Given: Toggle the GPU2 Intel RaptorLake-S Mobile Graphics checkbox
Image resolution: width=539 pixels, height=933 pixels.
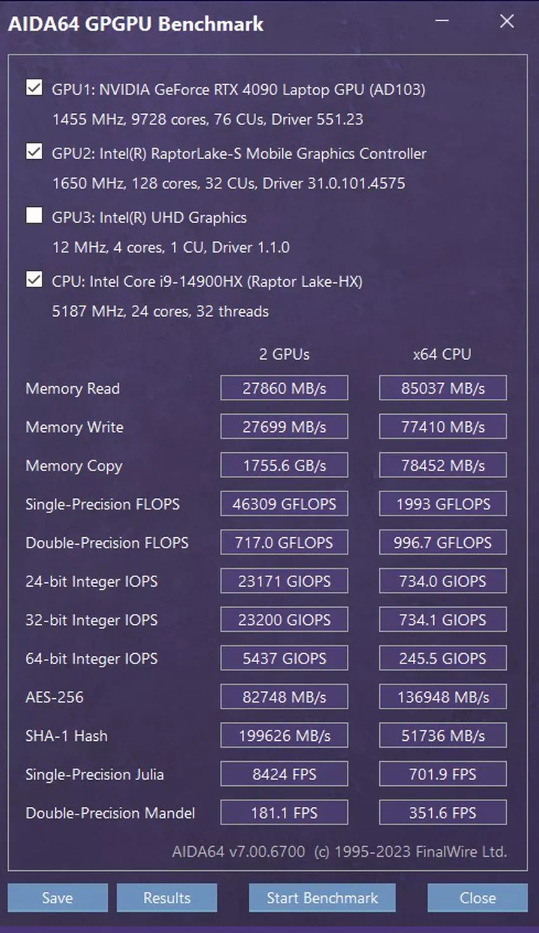Looking at the screenshot, I should [34, 152].
